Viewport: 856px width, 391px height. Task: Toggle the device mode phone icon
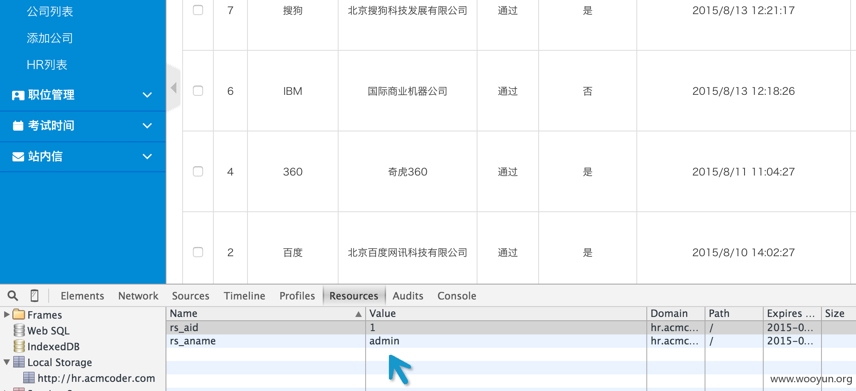point(35,296)
